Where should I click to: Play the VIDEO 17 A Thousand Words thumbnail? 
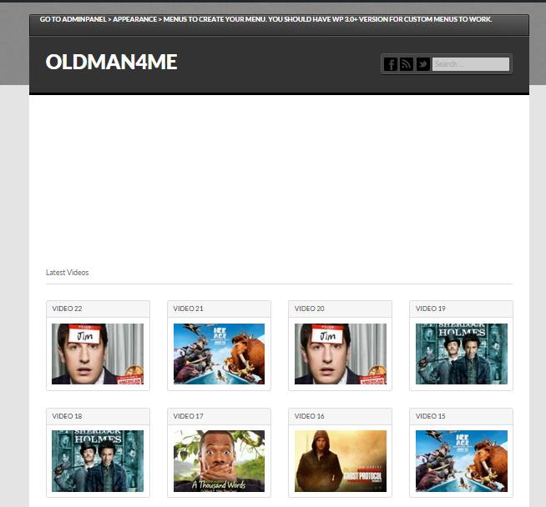pos(219,461)
